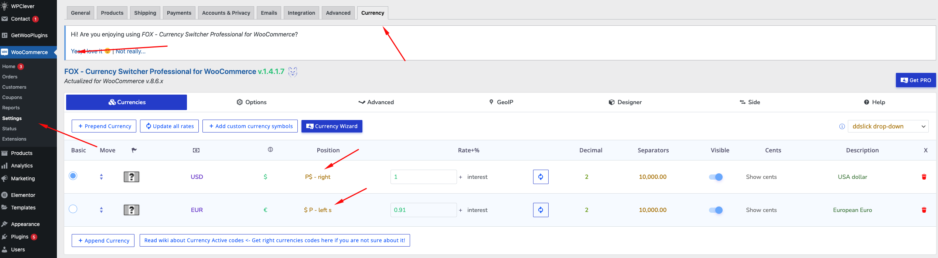Toggle the EUR visible switch
Screen dimensions: 938x258
[716, 210]
